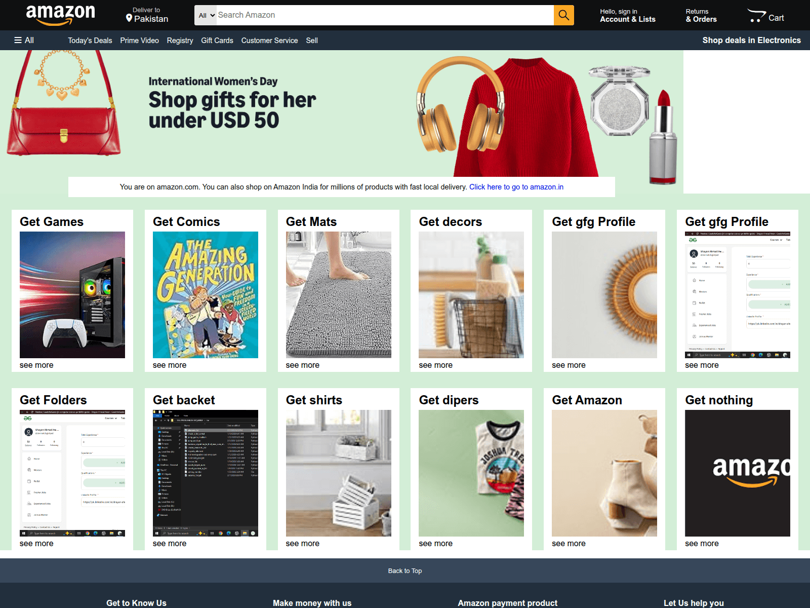This screenshot has width=810, height=608.
Task: Click the Amazon logo in header
Action: pos(60,15)
